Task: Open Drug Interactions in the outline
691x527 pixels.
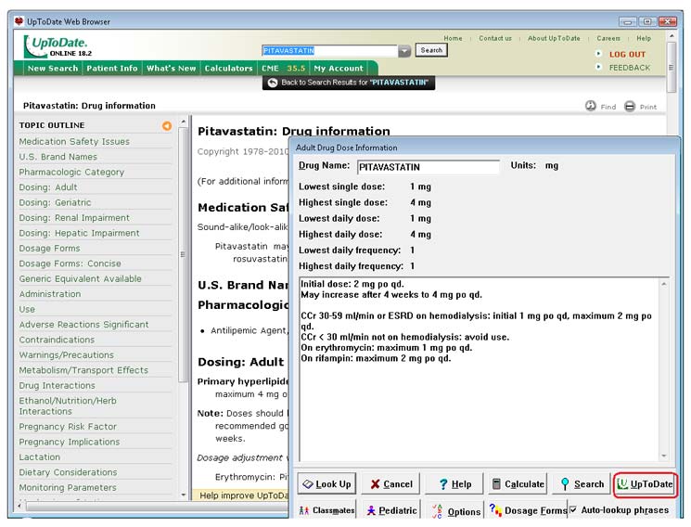Action: point(57,385)
